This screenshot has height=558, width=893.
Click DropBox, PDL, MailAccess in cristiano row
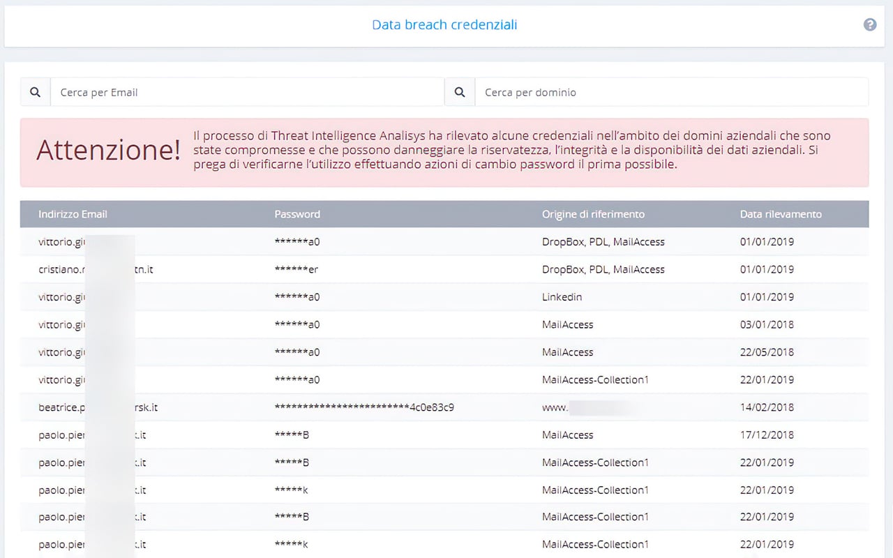(x=603, y=269)
